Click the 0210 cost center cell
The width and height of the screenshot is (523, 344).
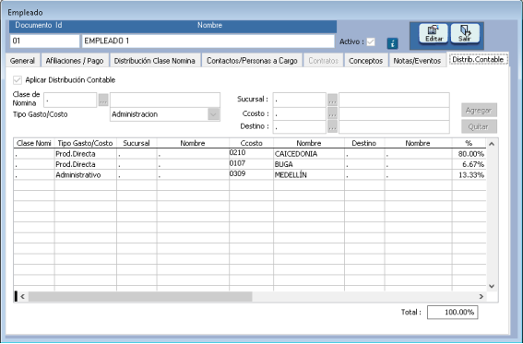[x=252, y=154]
